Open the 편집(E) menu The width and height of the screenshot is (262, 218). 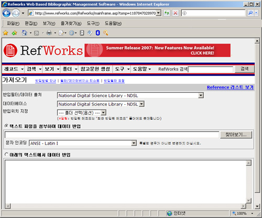click(x=31, y=24)
